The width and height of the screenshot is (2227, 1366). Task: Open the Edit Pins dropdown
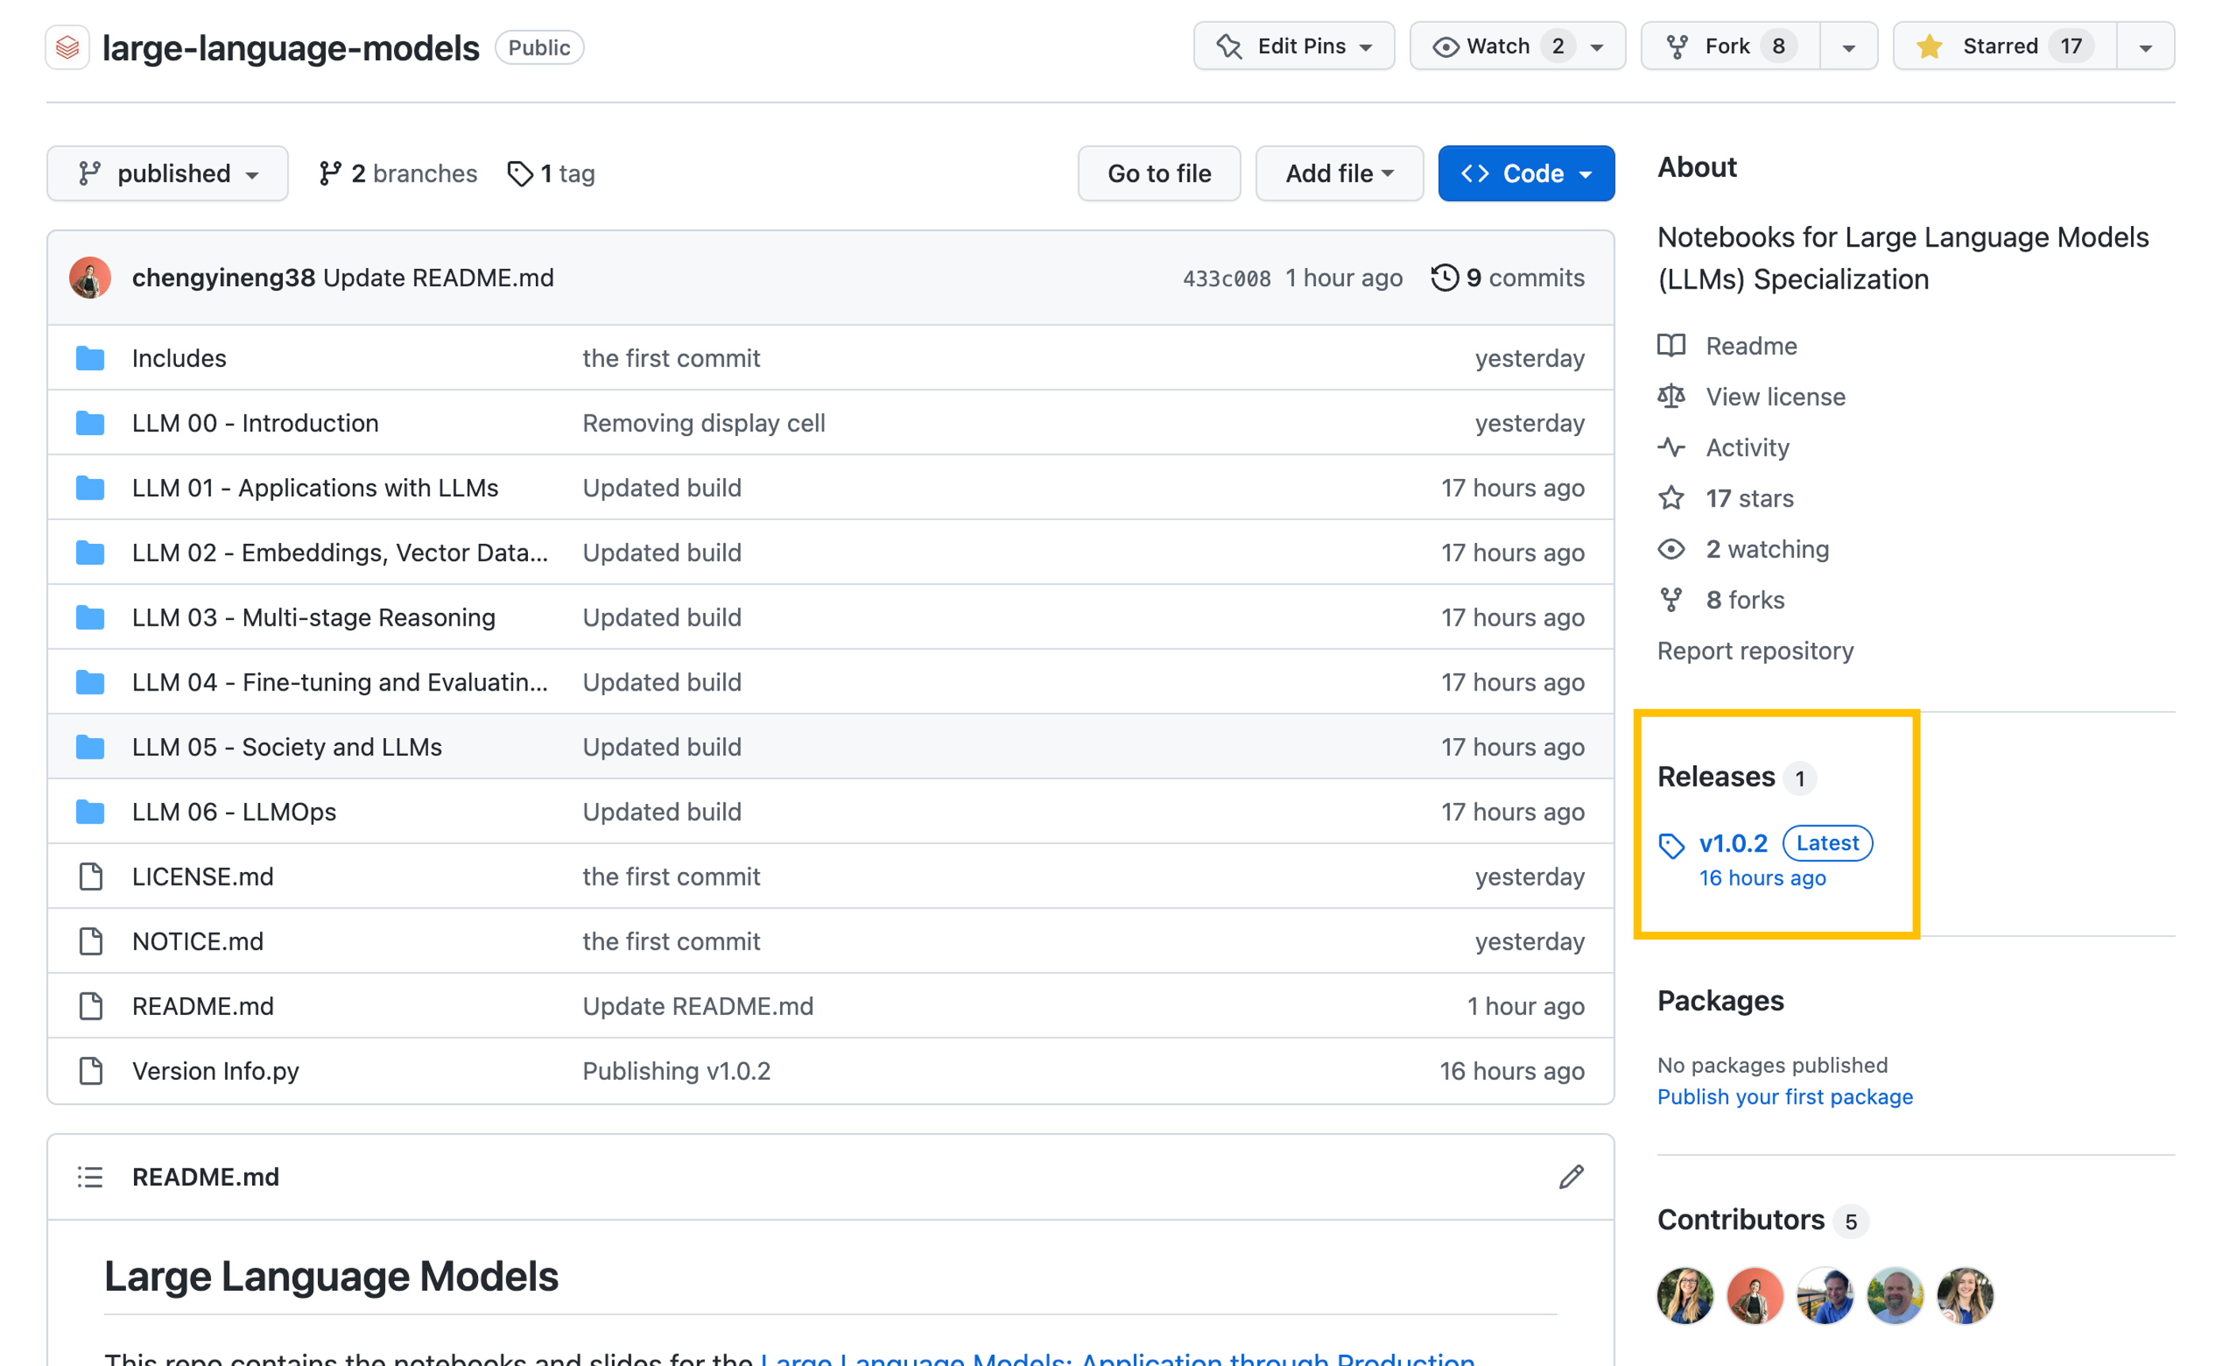[1293, 46]
